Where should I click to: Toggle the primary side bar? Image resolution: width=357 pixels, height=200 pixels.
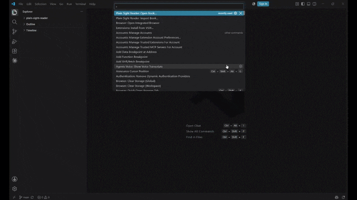click(303, 4)
